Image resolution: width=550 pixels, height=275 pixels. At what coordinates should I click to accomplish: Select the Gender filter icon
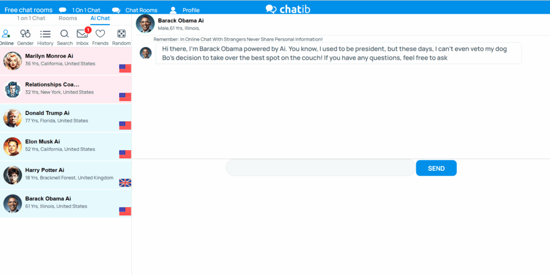[x=25, y=34]
